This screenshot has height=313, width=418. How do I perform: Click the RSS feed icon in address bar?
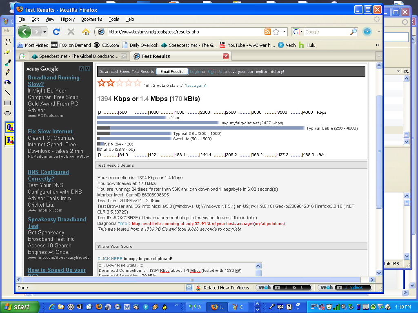(268, 32)
